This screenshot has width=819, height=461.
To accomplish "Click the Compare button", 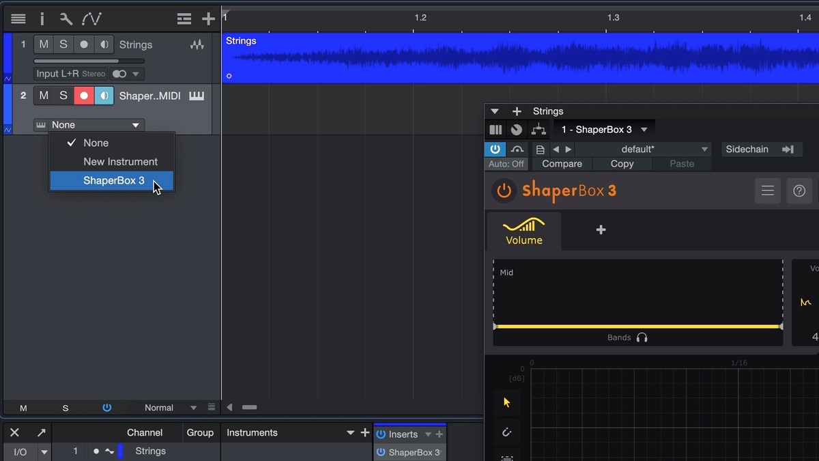I will (x=562, y=164).
